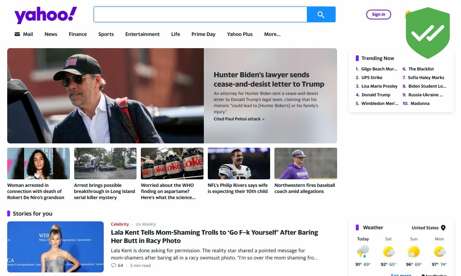461x276 pixels.
Task: Click the Trending Now heading
Action: pos(378,58)
